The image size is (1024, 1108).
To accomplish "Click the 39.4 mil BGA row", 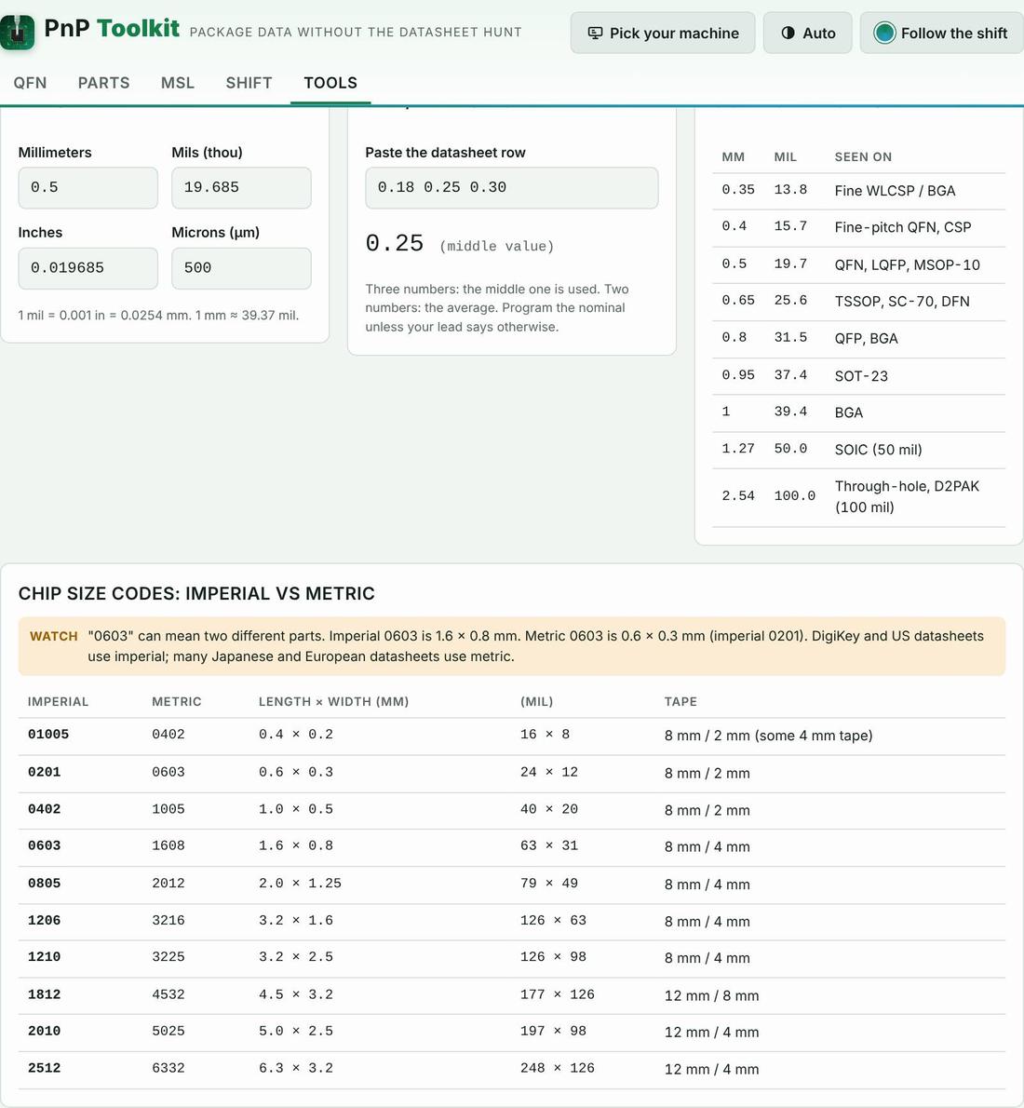I will click(858, 412).
